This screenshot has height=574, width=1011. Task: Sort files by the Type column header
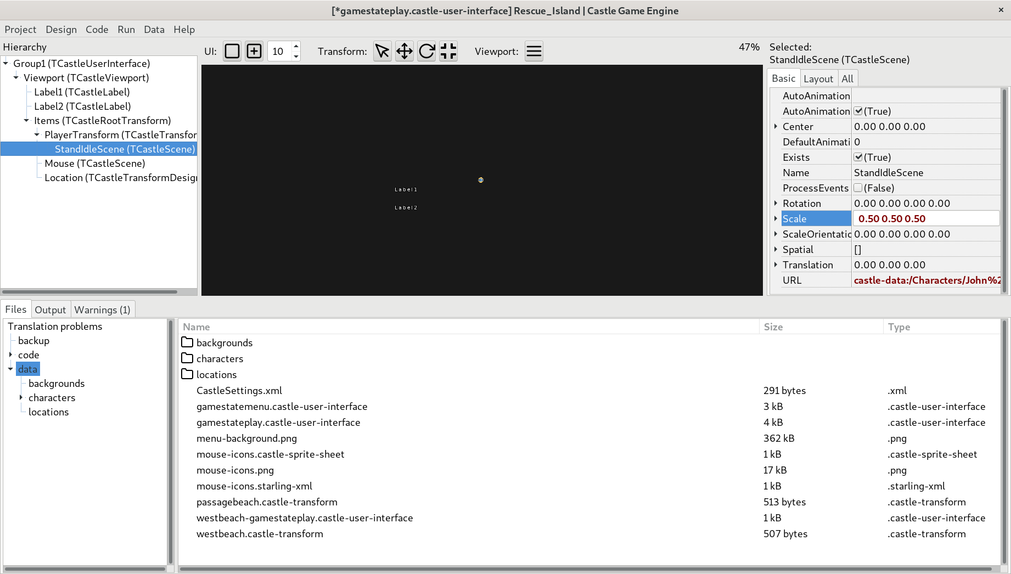pyautogui.click(x=941, y=327)
